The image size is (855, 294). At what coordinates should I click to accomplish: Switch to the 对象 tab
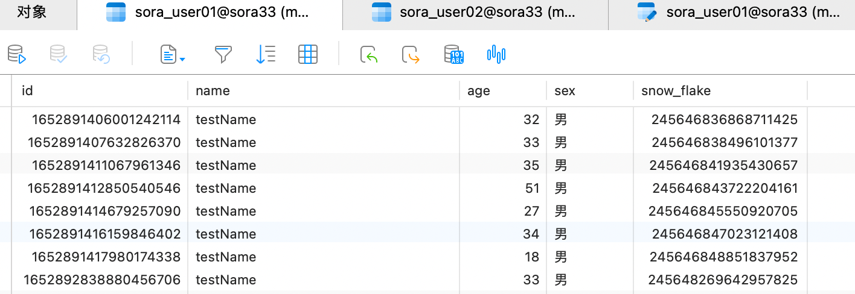tap(32, 13)
